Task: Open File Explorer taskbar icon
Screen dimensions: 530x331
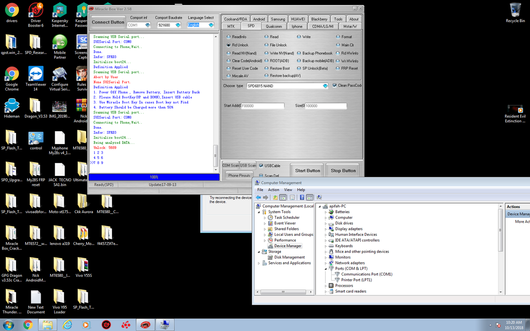Action: [x=48, y=324]
